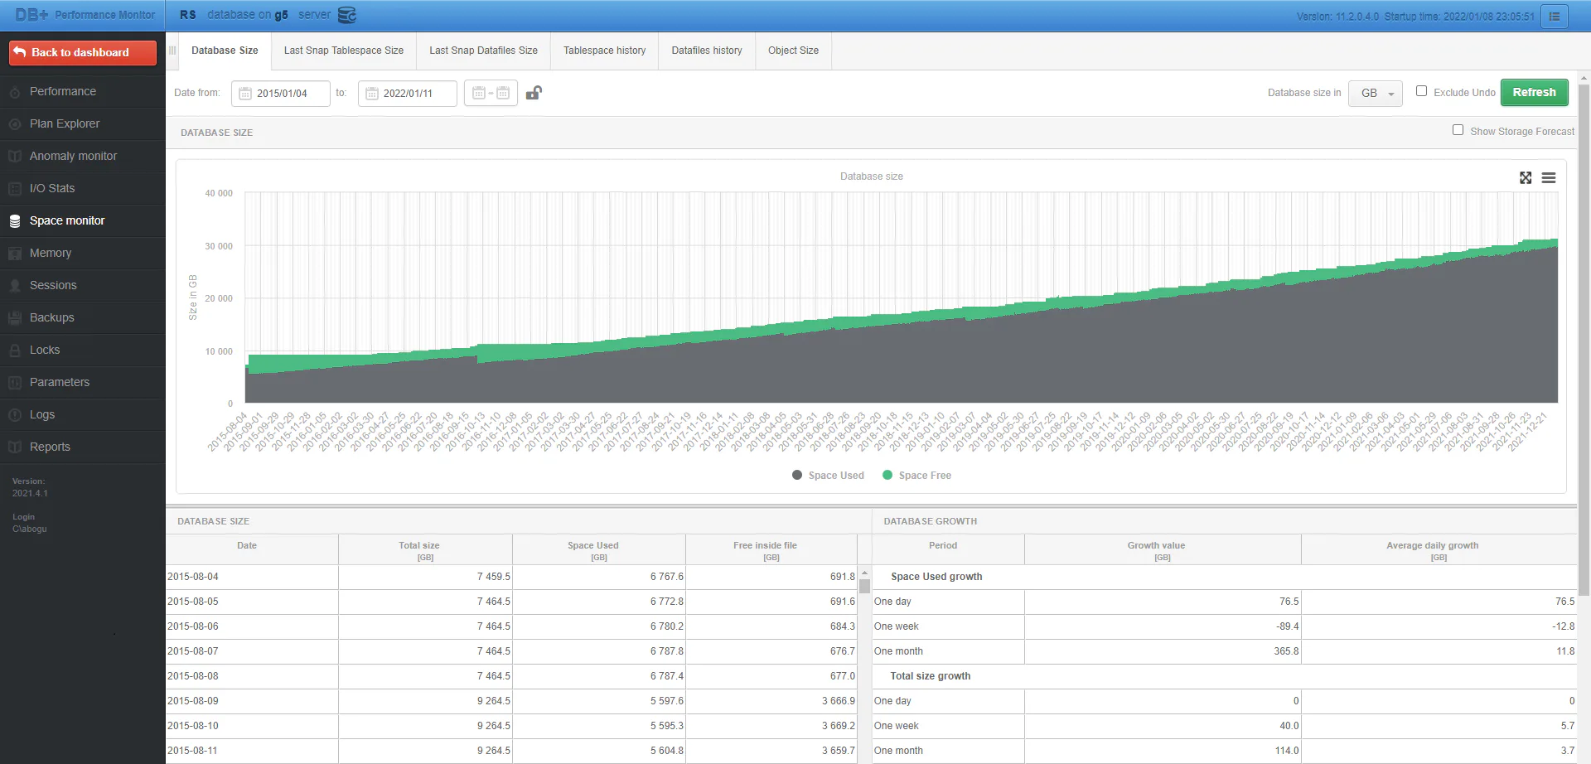The width and height of the screenshot is (1591, 764).
Task: Click the Locks padlock sidebar icon
Action: [x=15, y=351]
